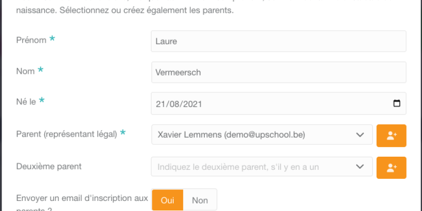Select the year segment 2021 in birth date
The image size is (422, 211).
pyautogui.click(x=191, y=104)
